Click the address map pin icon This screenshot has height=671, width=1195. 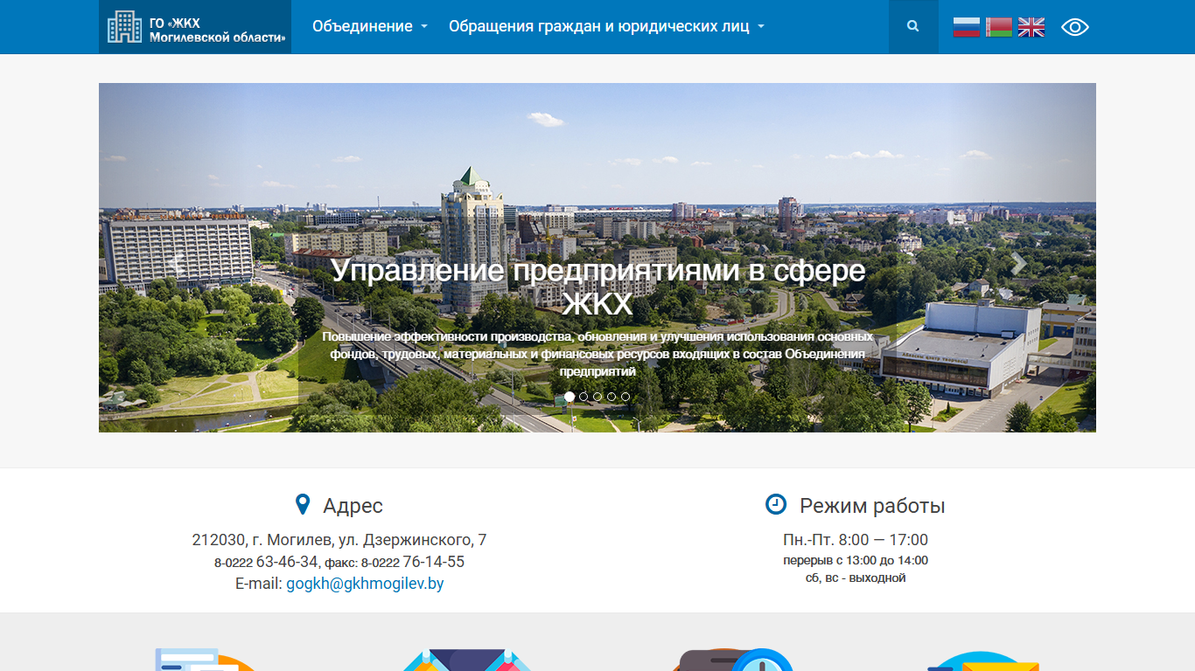pyautogui.click(x=303, y=505)
